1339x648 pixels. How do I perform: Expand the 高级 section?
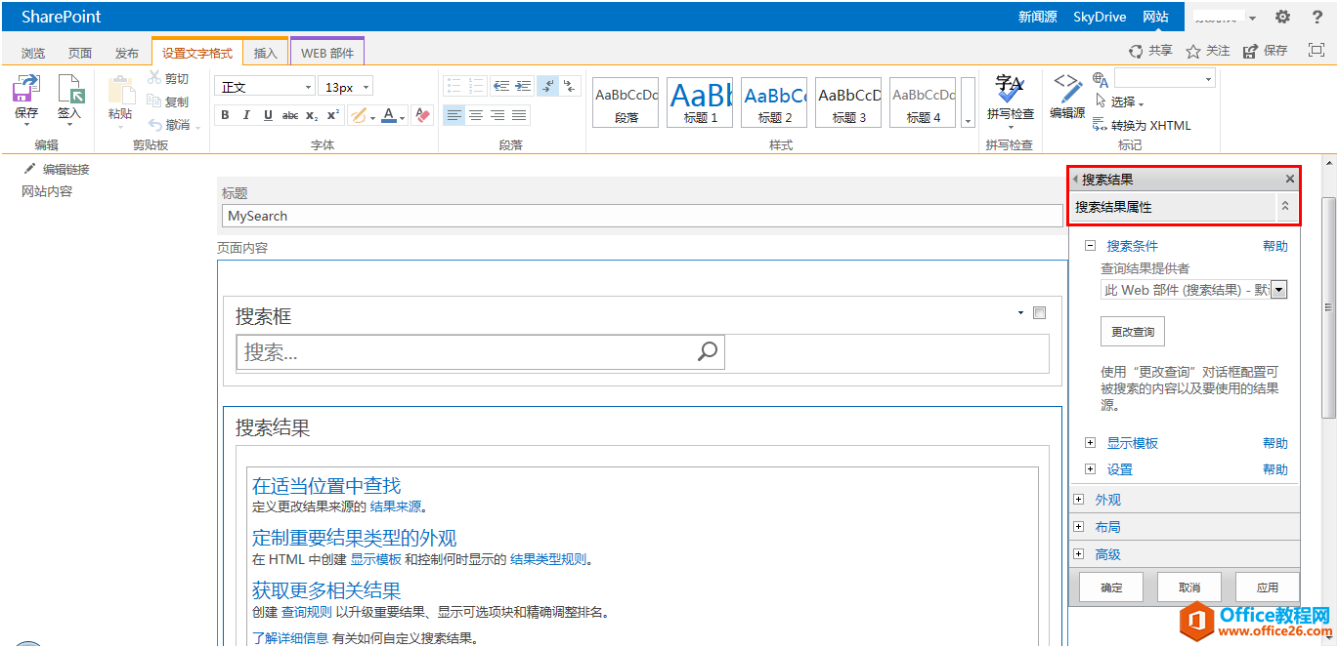click(x=1079, y=554)
